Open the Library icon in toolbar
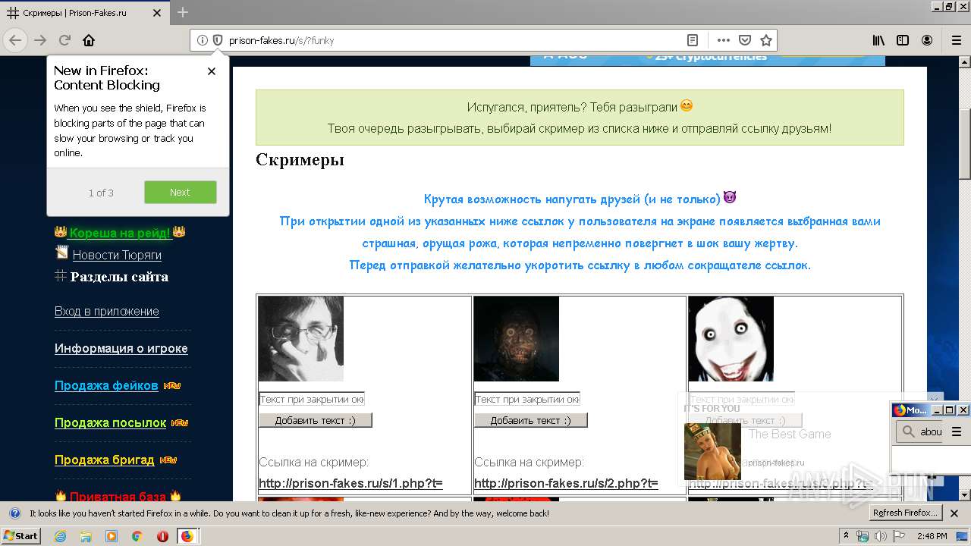 tap(878, 40)
